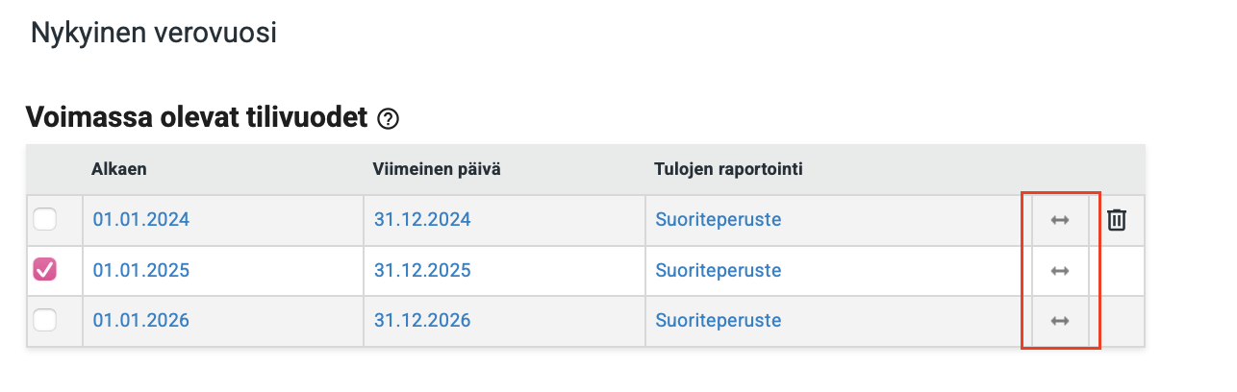Click the Tulojen raportointi column header
Screen dimensions: 1237x392
729,169
